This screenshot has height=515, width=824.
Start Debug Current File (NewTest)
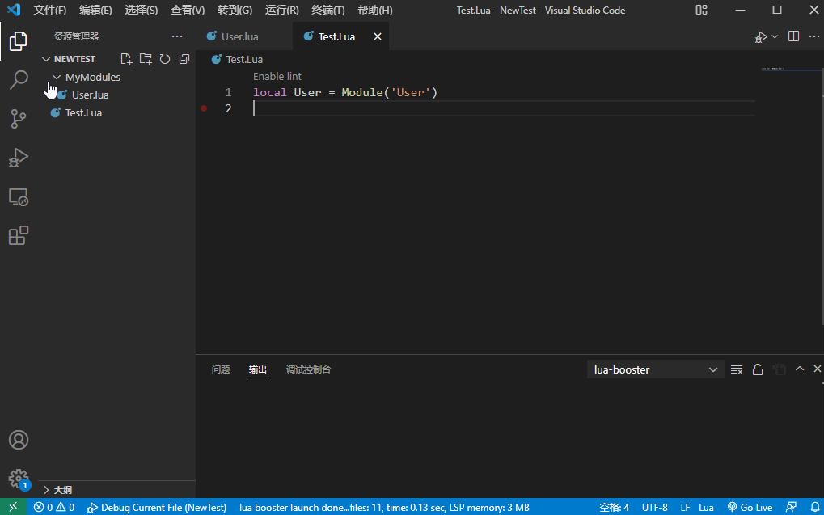(157, 507)
